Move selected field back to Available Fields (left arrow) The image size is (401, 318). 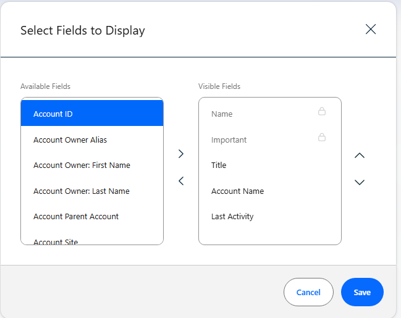tap(181, 181)
